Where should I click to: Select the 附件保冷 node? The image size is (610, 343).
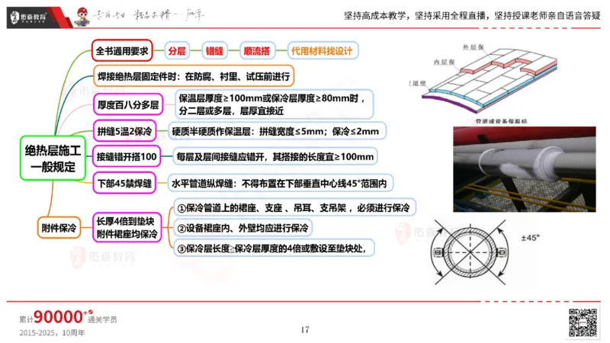pyautogui.click(x=59, y=228)
